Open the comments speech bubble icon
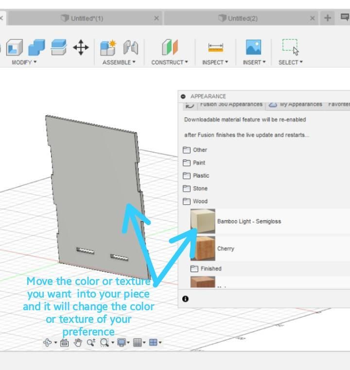350x370 pixels. (x=345, y=17)
